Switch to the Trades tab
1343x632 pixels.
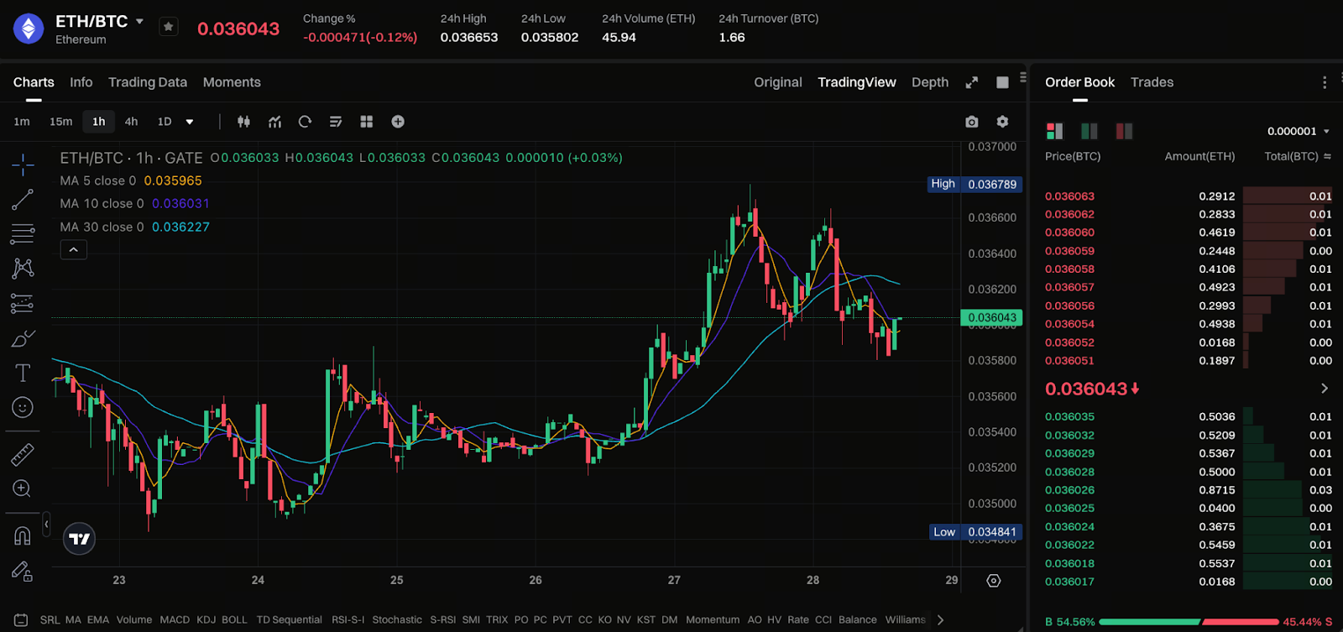pyautogui.click(x=1152, y=82)
